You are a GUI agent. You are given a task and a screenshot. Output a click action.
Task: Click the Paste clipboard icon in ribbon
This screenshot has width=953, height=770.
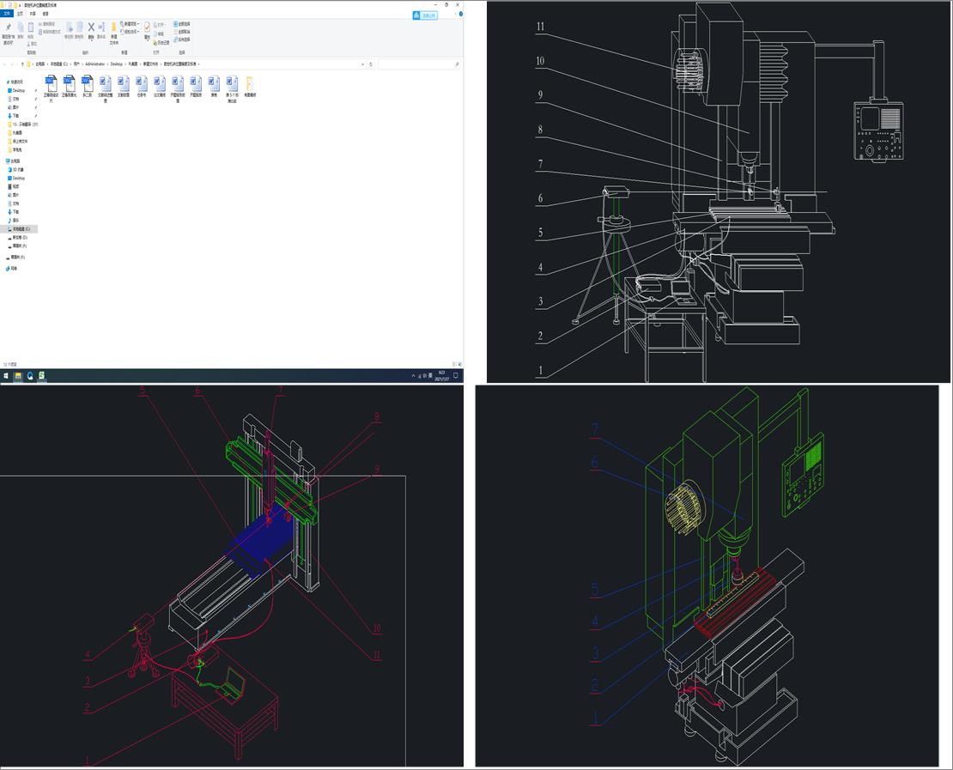tap(31, 28)
